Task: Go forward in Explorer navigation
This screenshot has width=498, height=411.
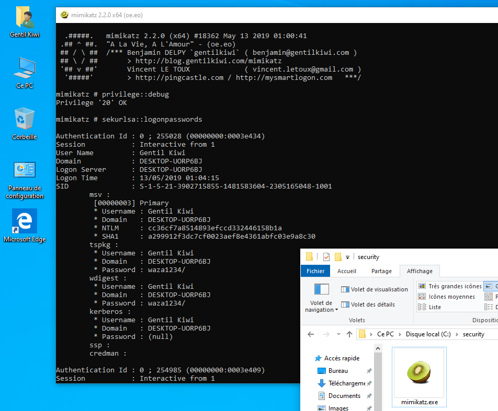Action: tap(326, 334)
